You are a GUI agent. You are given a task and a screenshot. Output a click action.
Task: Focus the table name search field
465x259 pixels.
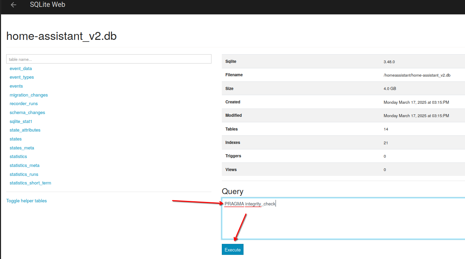(109, 59)
